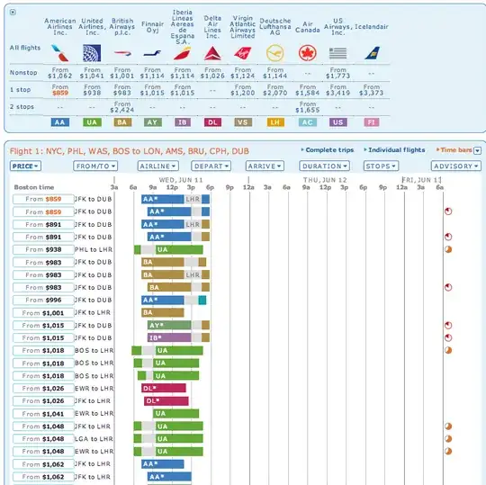486x485 pixels.
Task: Click United nonstop $1,041 fare
Action: coord(92,73)
